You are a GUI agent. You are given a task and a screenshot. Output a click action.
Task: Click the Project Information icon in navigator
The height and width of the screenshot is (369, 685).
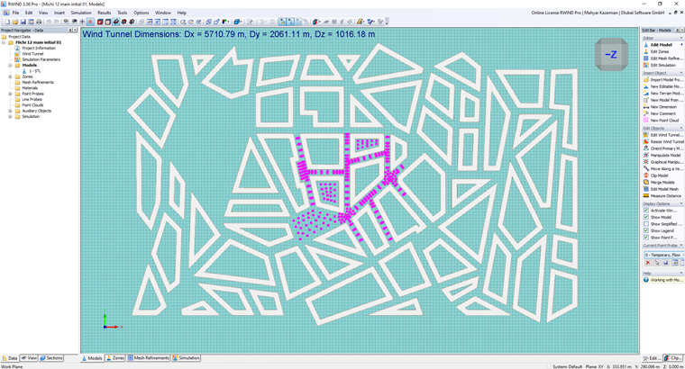[x=17, y=48]
